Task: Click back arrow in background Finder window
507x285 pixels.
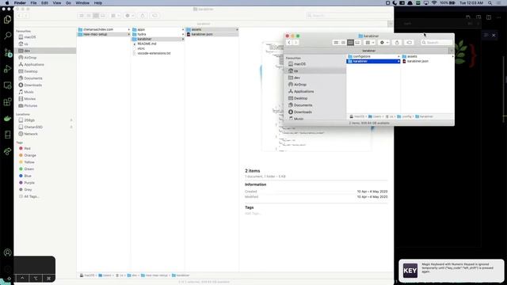Action: 19,16
